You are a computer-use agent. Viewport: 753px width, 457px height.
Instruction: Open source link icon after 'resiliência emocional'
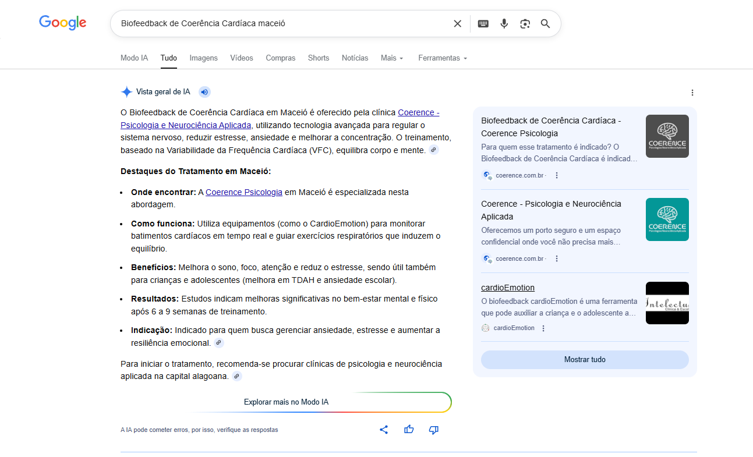pyautogui.click(x=219, y=343)
